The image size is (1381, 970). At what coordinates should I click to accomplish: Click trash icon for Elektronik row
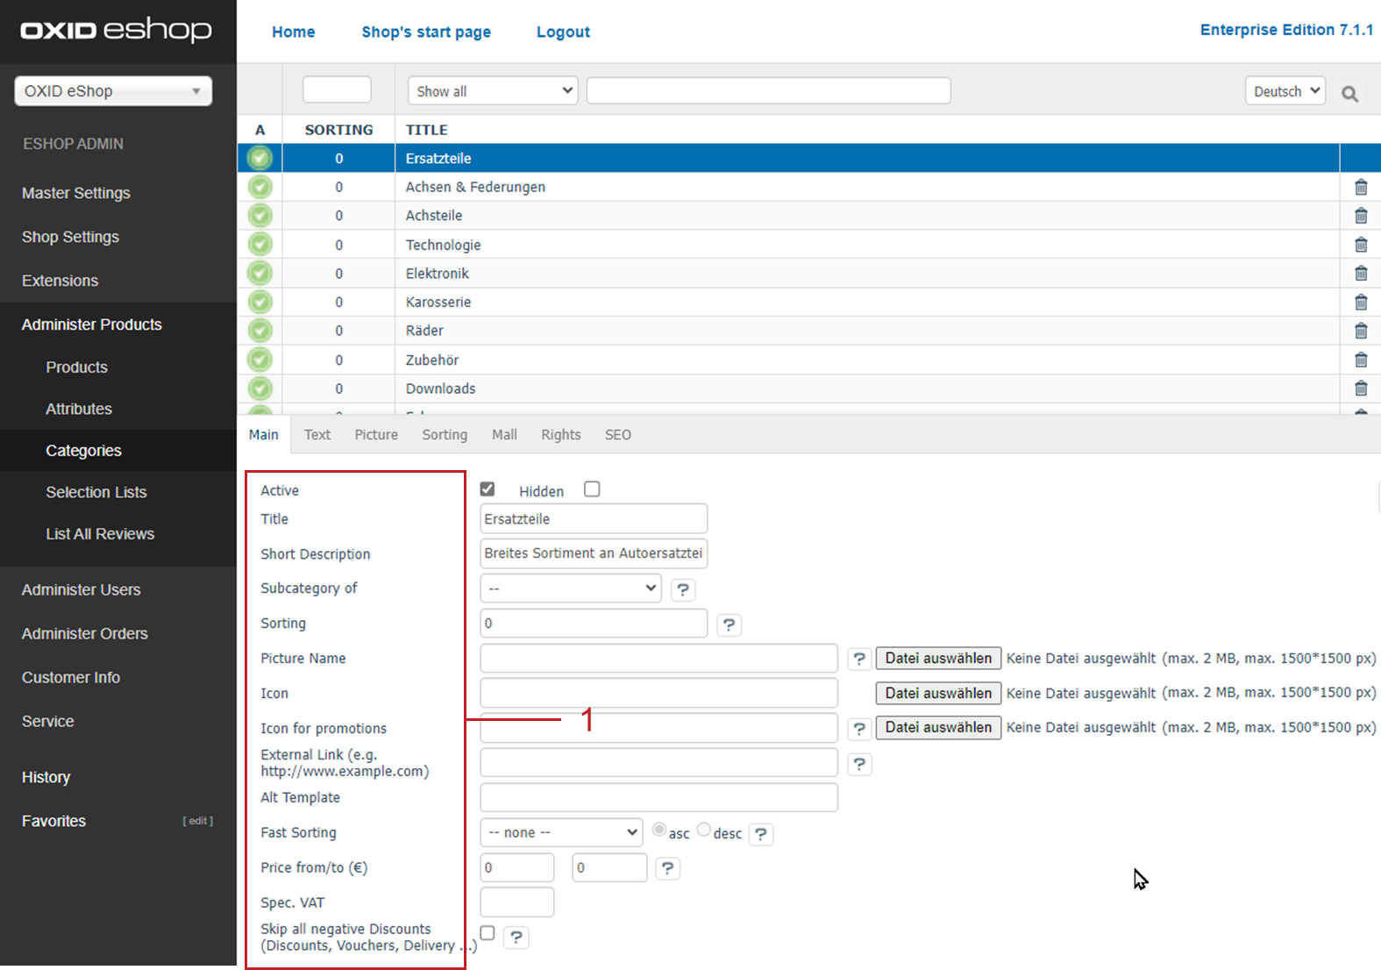coord(1361,274)
